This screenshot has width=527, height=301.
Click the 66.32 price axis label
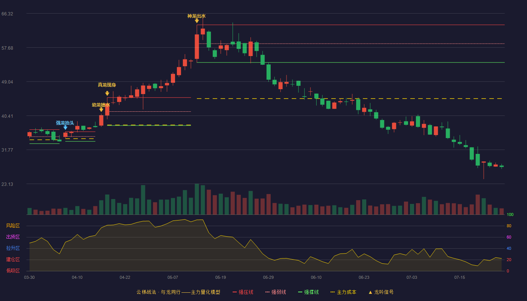7,14
